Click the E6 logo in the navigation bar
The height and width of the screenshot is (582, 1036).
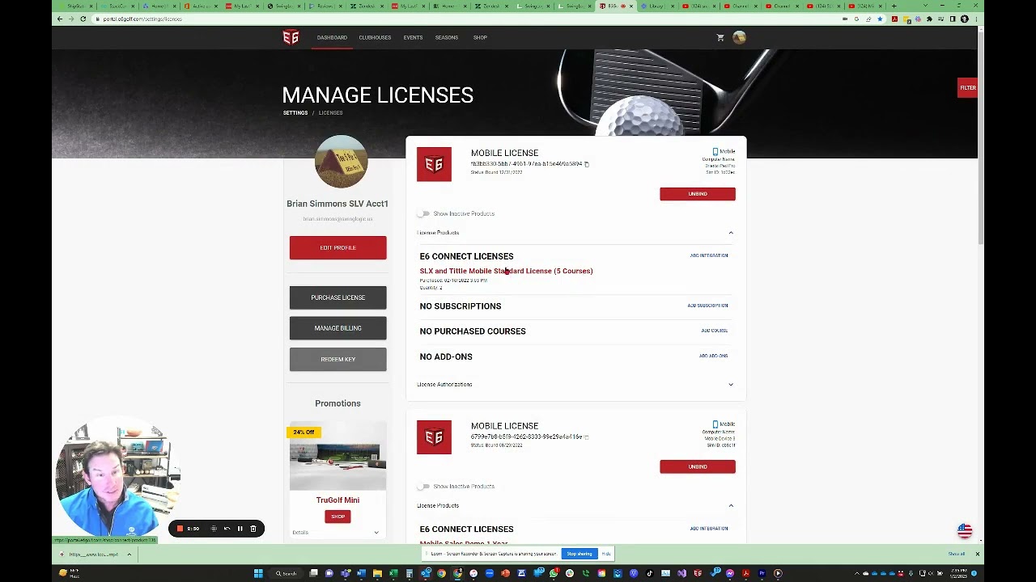(x=291, y=37)
